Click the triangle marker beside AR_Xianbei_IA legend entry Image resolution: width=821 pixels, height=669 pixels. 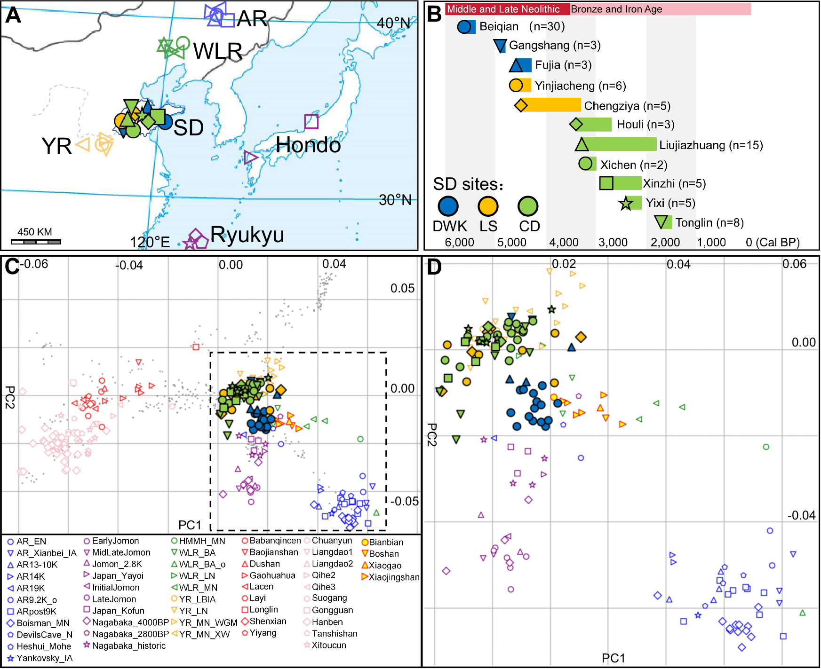[x=10, y=553]
